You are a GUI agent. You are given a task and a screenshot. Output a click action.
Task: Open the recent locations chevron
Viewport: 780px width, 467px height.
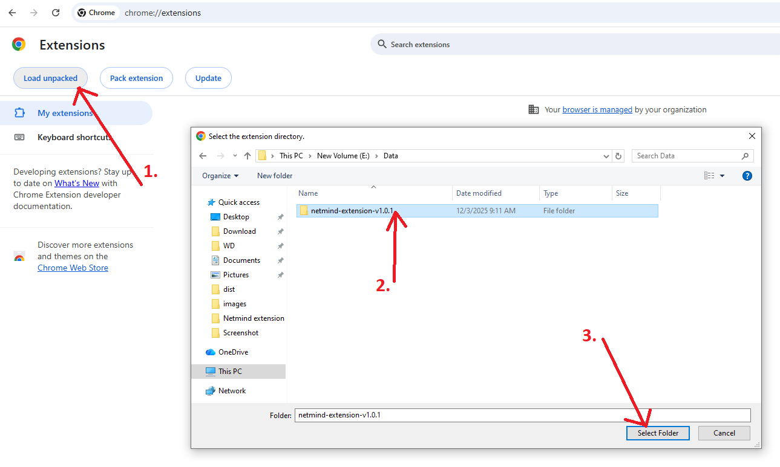pyautogui.click(x=235, y=156)
